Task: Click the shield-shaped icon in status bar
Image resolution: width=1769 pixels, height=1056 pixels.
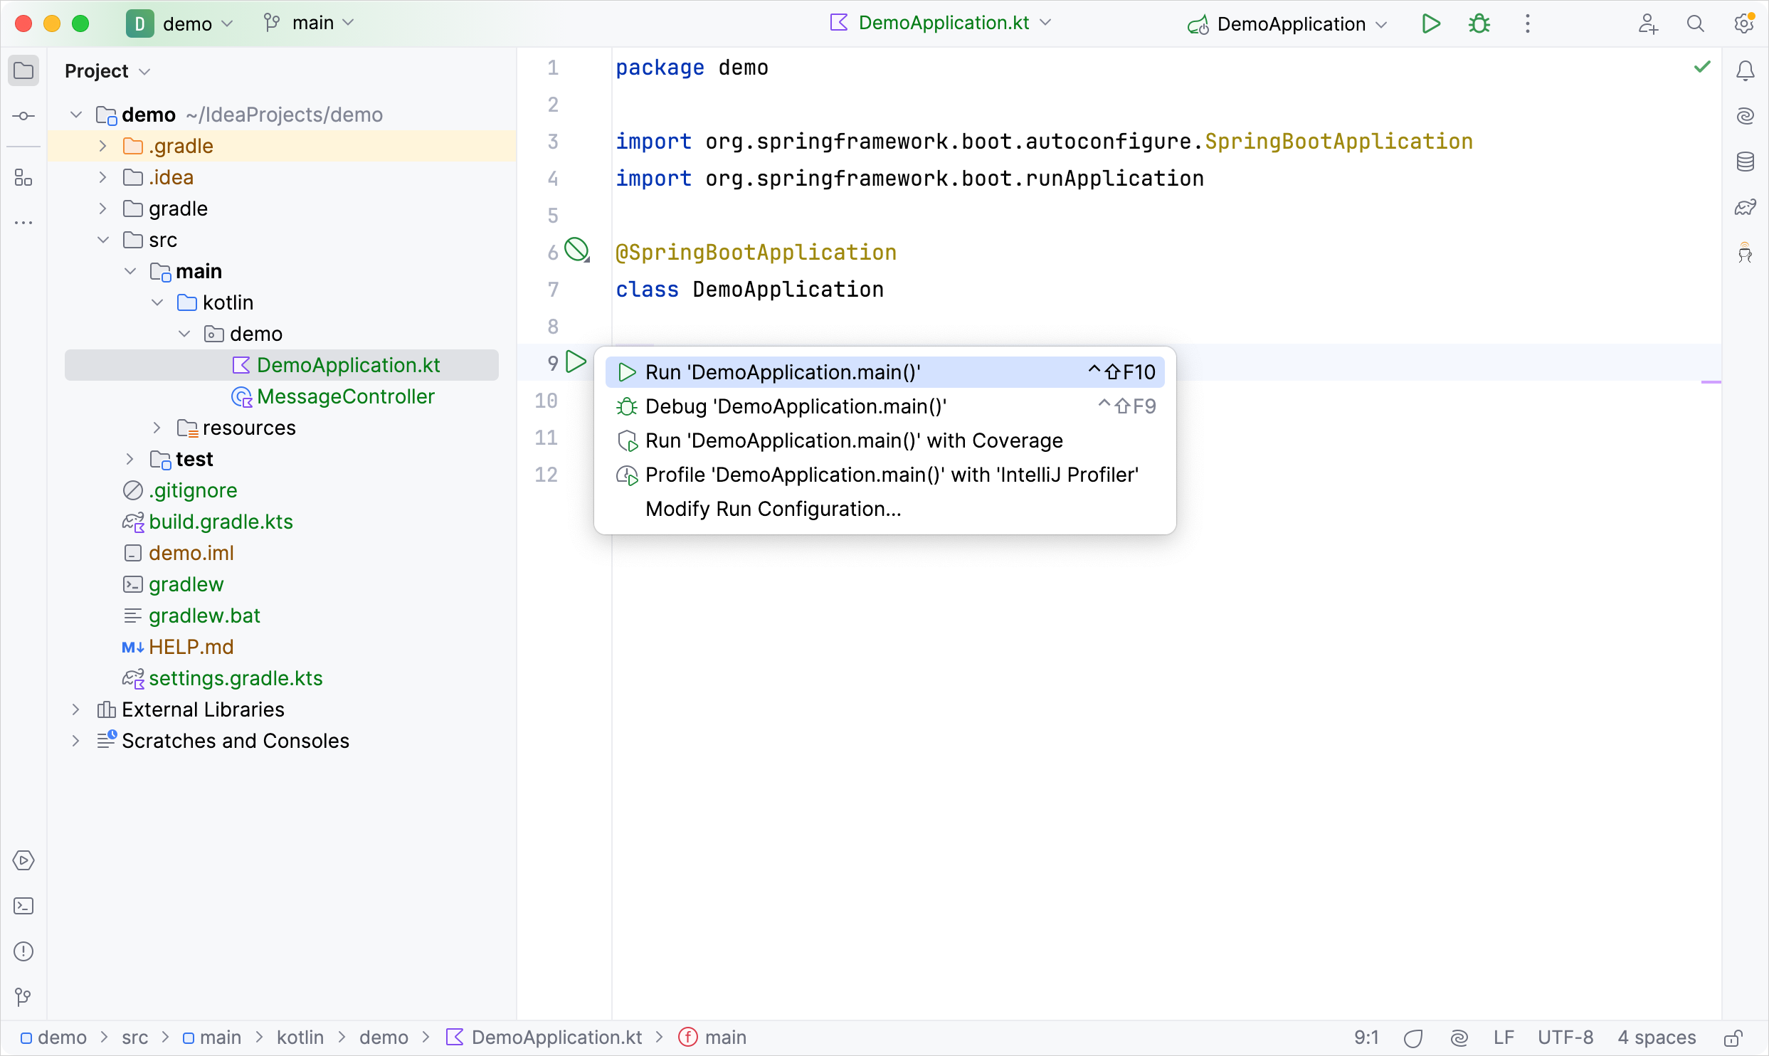Action: [x=1413, y=1038]
